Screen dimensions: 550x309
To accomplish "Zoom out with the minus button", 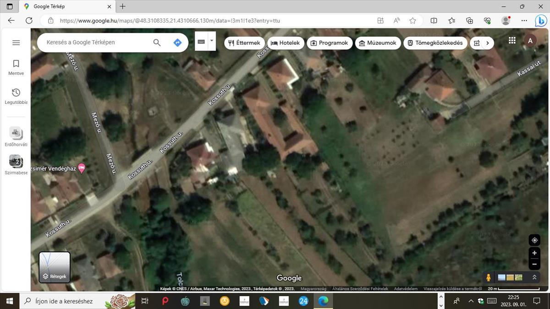I will (x=534, y=264).
